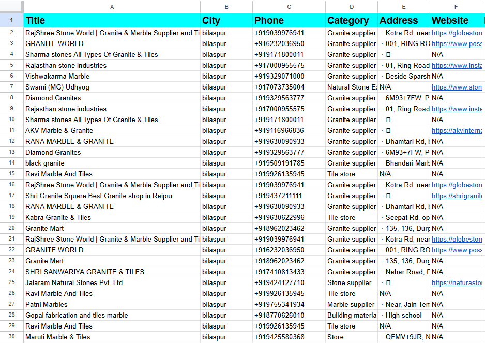Select phone +919171800011 in row 4

point(289,54)
